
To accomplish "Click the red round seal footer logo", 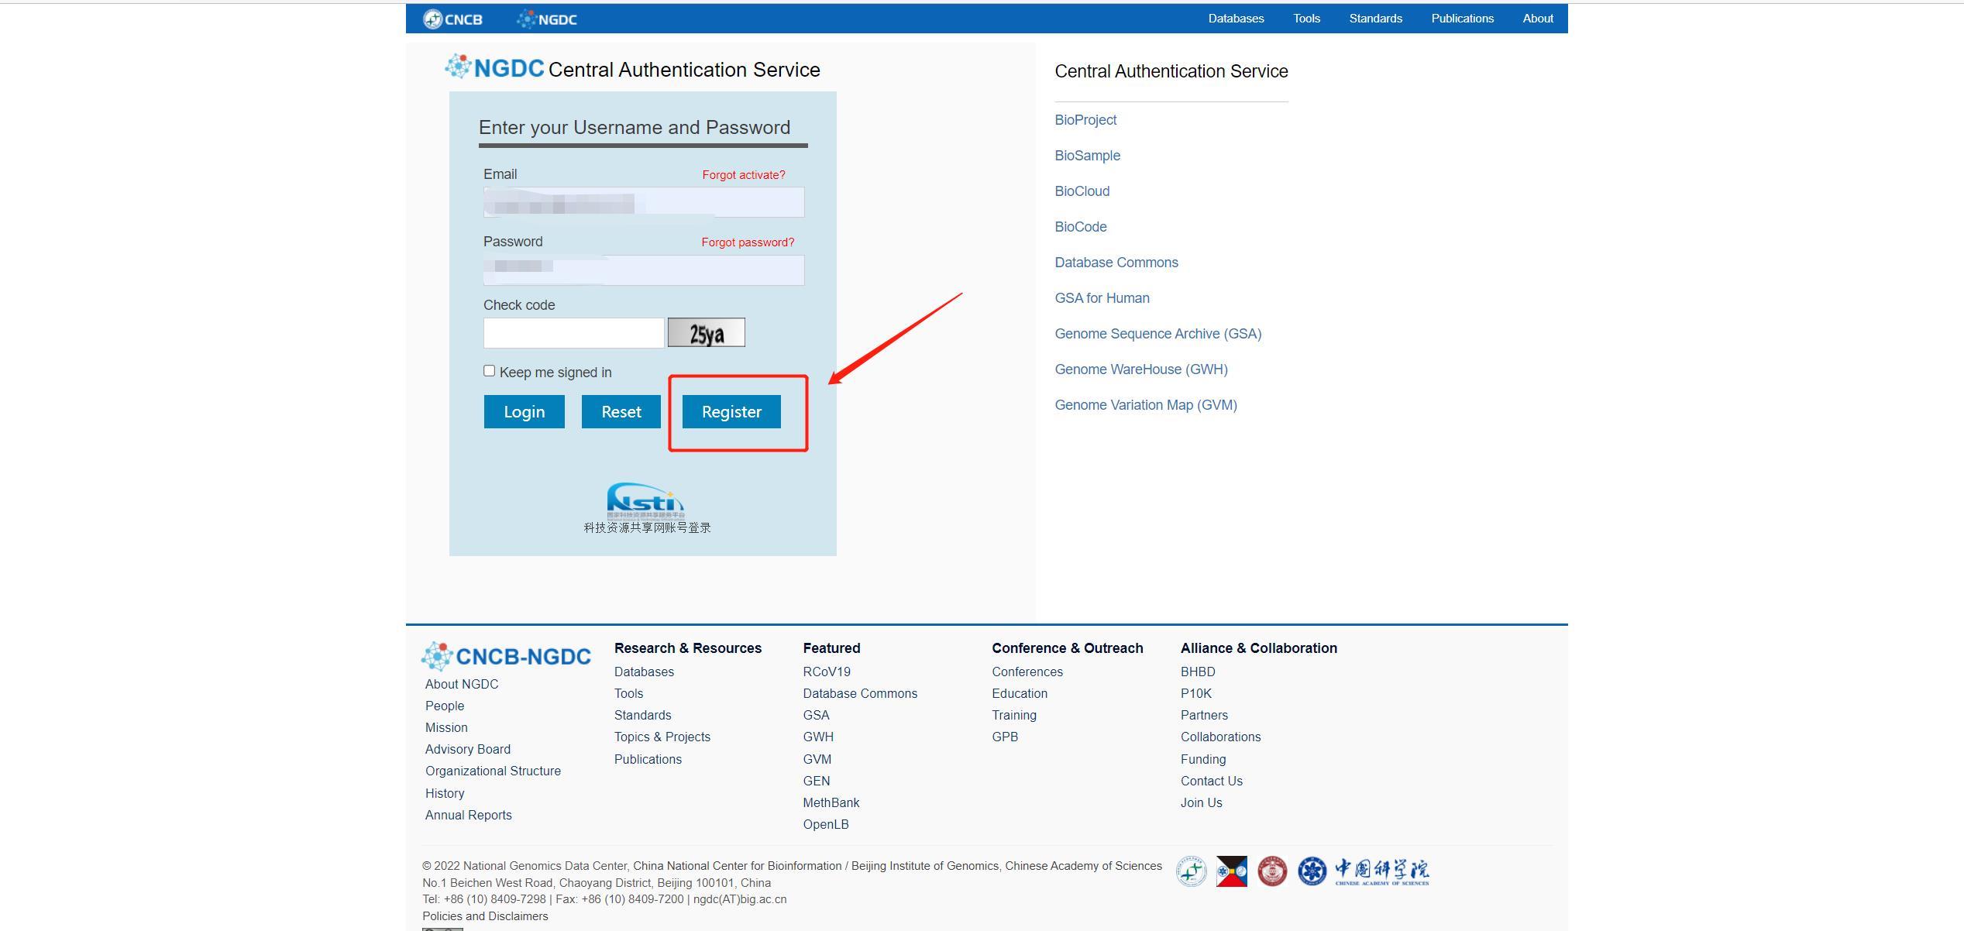I will point(1272,871).
